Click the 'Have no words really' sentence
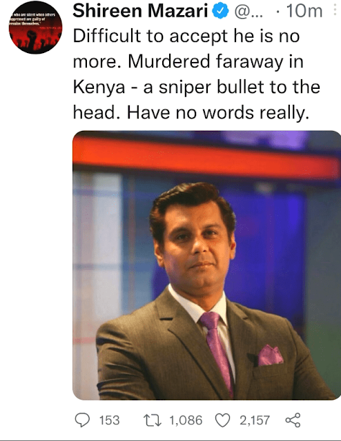 [218, 113]
